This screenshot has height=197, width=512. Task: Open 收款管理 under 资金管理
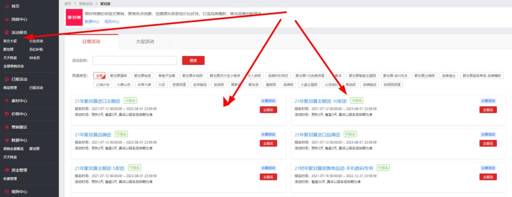tap(10, 179)
